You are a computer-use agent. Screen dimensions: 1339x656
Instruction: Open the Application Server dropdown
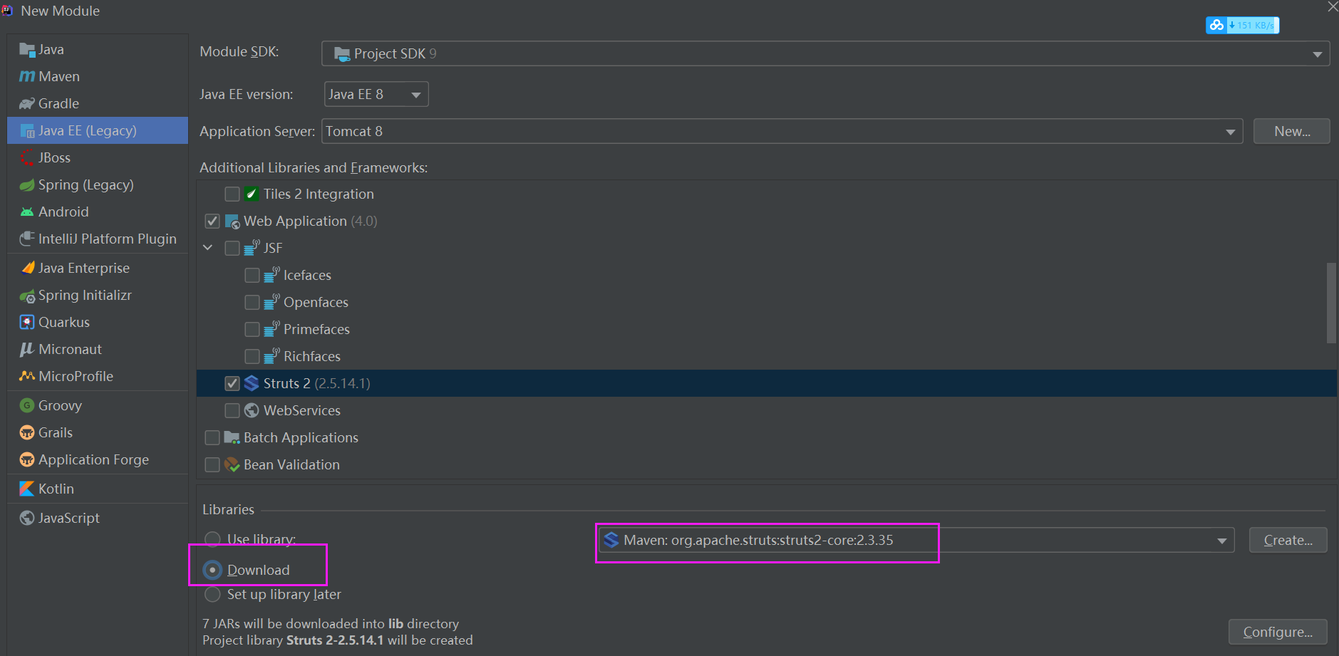[x=1230, y=131]
